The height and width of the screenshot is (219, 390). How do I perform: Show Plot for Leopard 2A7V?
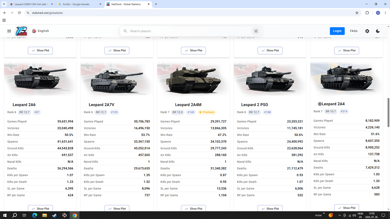[117, 208]
